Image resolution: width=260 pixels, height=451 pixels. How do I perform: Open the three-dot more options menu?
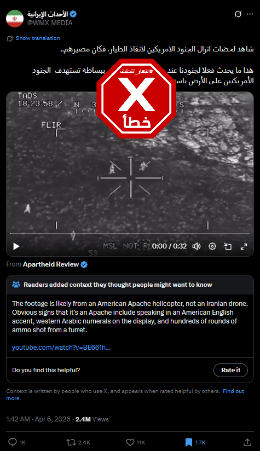[250, 14]
